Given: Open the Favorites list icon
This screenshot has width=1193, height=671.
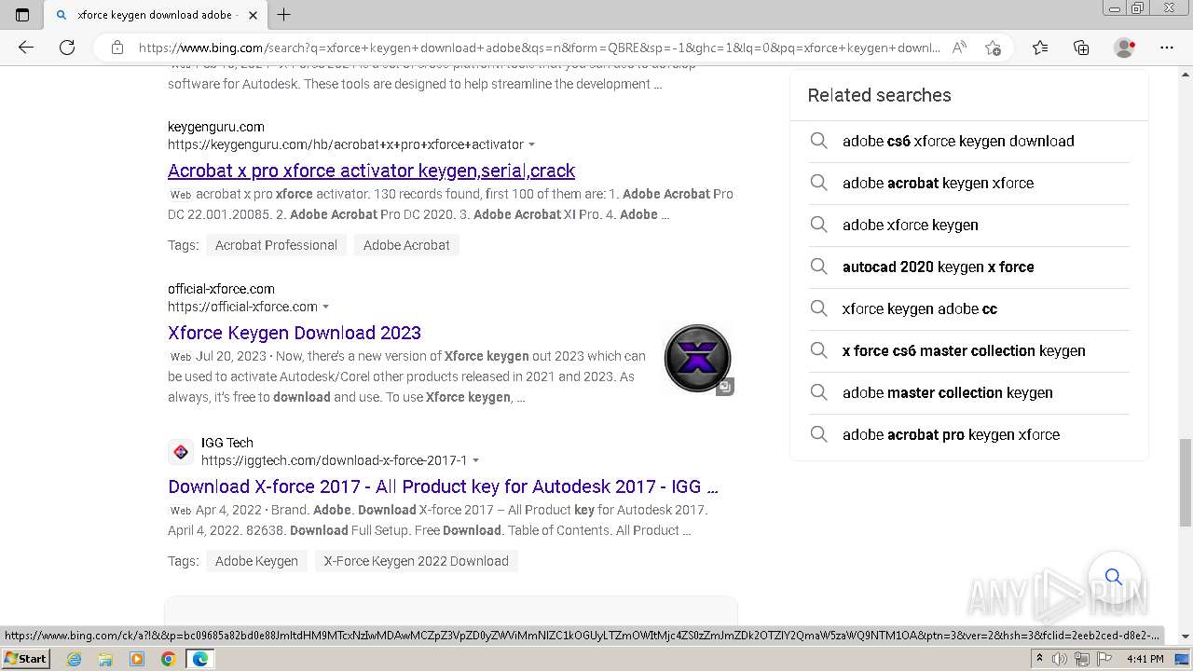Looking at the screenshot, I should click(x=1040, y=48).
